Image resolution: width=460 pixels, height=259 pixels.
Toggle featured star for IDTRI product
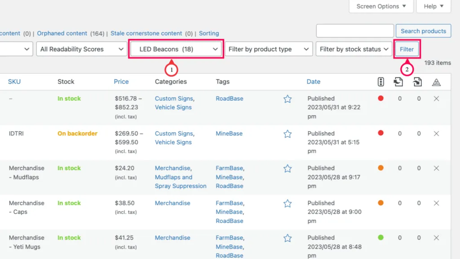[x=287, y=134]
